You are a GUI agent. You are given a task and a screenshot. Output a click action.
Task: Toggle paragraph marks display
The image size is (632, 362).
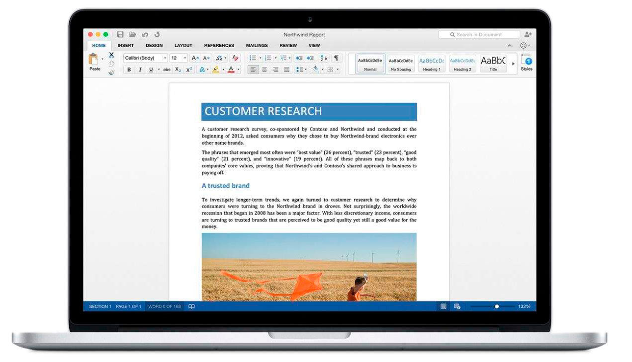tap(337, 58)
